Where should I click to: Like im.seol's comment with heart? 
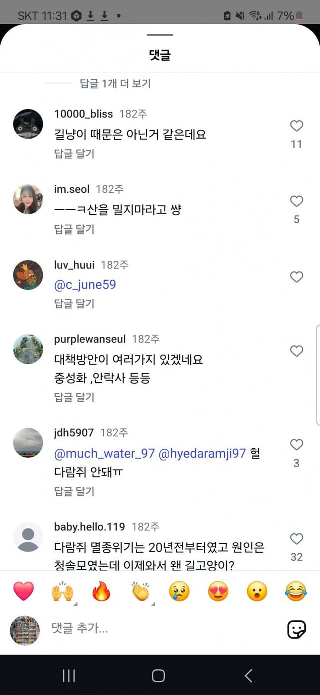coord(296,201)
